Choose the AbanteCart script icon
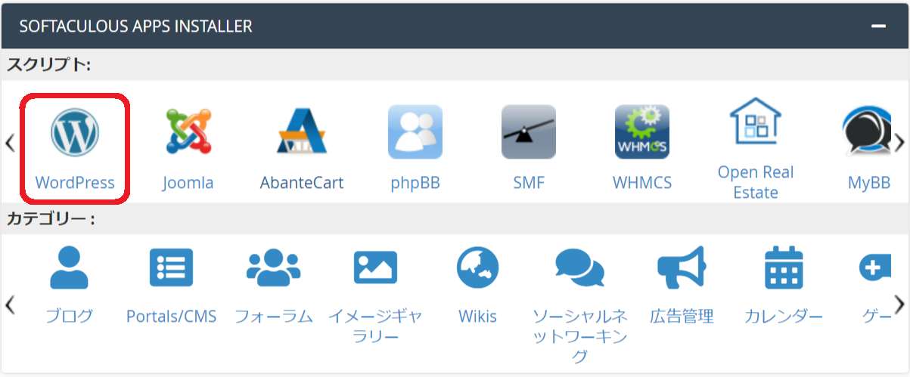910x377 pixels. (301, 132)
